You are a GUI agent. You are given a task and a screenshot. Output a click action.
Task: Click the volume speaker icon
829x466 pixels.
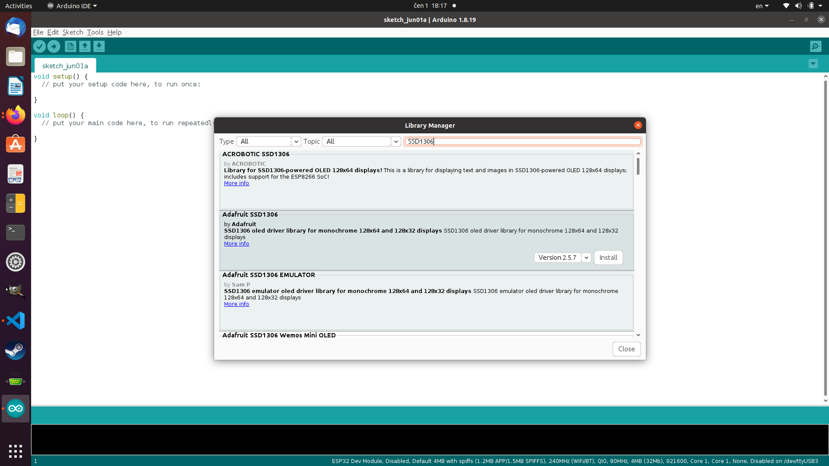tap(798, 6)
